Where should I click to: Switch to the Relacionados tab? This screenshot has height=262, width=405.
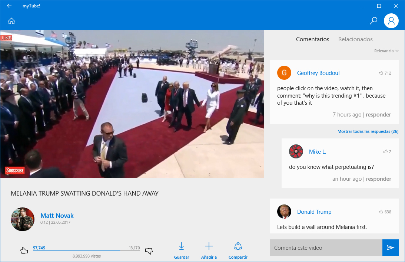coord(355,39)
